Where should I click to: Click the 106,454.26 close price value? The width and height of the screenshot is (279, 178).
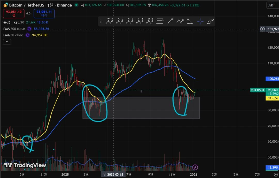point(160,5)
